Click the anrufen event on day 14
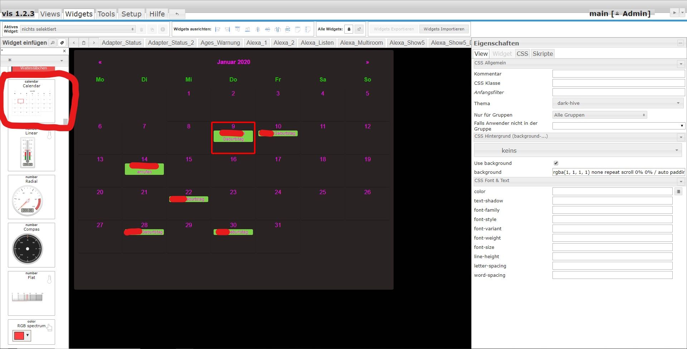The image size is (687, 349). coord(144,169)
